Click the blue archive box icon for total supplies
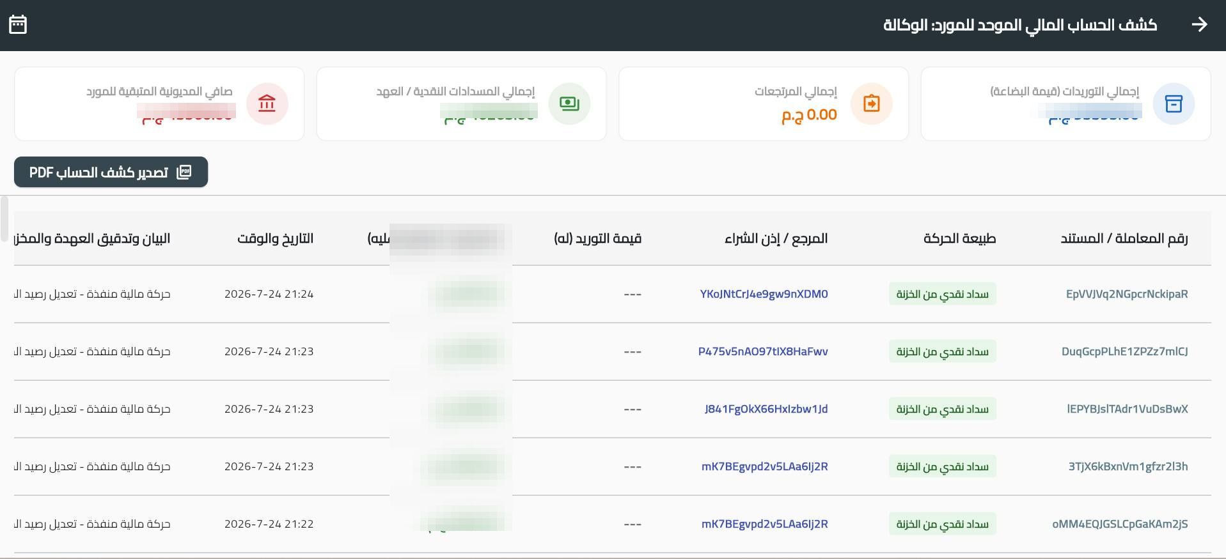 click(x=1174, y=103)
